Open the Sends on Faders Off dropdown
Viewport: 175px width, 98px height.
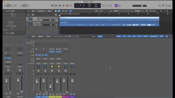(73, 36)
